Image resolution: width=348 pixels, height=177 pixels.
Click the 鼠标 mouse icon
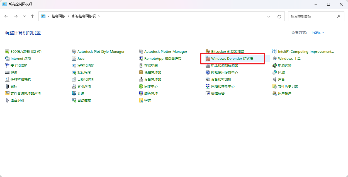point(7,86)
